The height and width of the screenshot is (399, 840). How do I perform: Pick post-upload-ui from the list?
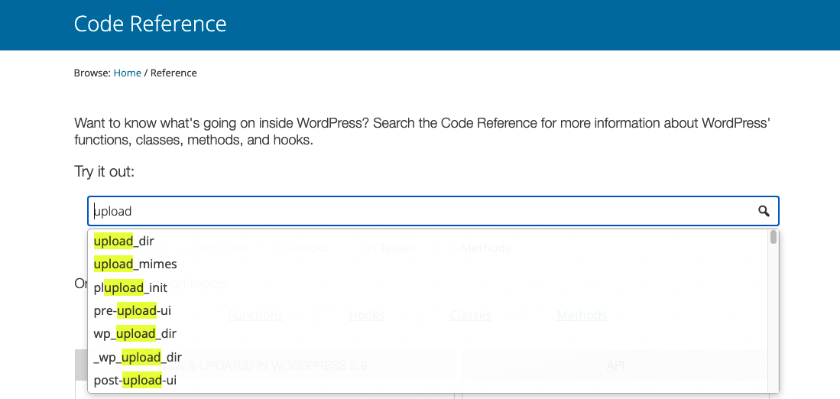click(135, 380)
